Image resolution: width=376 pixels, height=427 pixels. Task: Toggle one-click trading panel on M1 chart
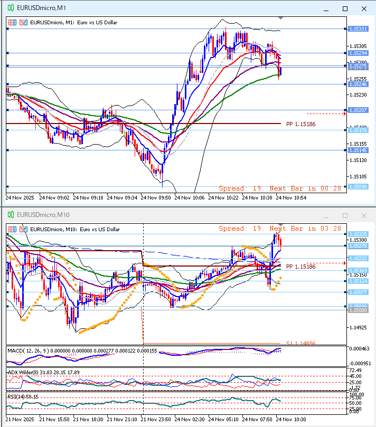tap(12, 23)
